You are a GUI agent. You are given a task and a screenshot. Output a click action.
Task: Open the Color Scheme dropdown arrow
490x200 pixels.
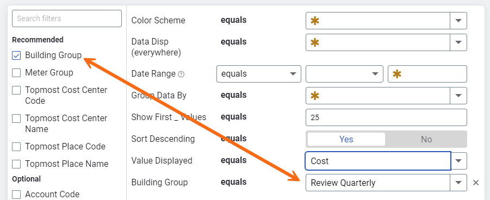click(458, 21)
